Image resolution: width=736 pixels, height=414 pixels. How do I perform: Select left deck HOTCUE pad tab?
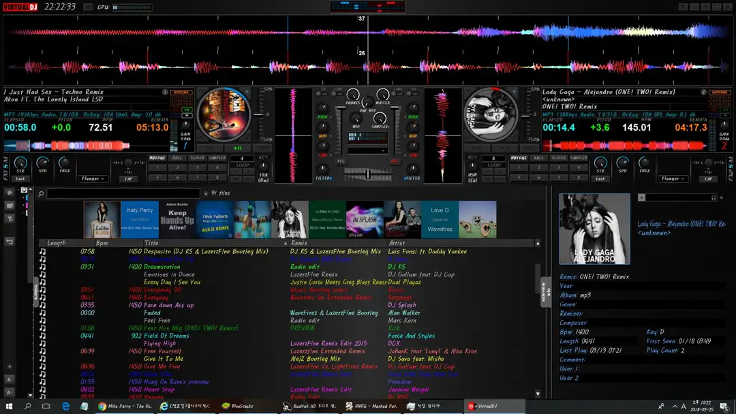tap(157, 158)
